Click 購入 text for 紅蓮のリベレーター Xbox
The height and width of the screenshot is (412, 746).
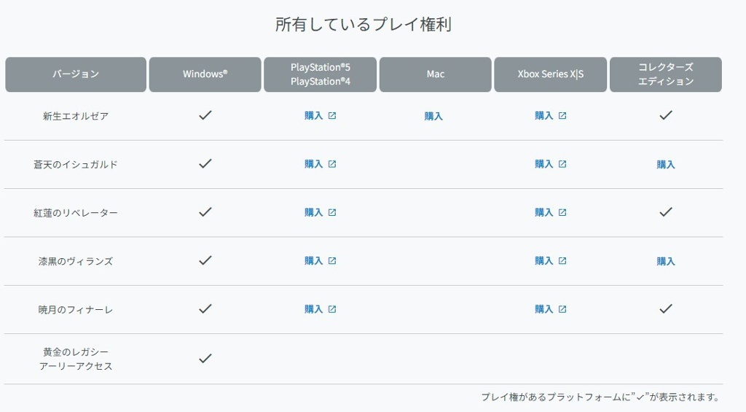click(543, 212)
